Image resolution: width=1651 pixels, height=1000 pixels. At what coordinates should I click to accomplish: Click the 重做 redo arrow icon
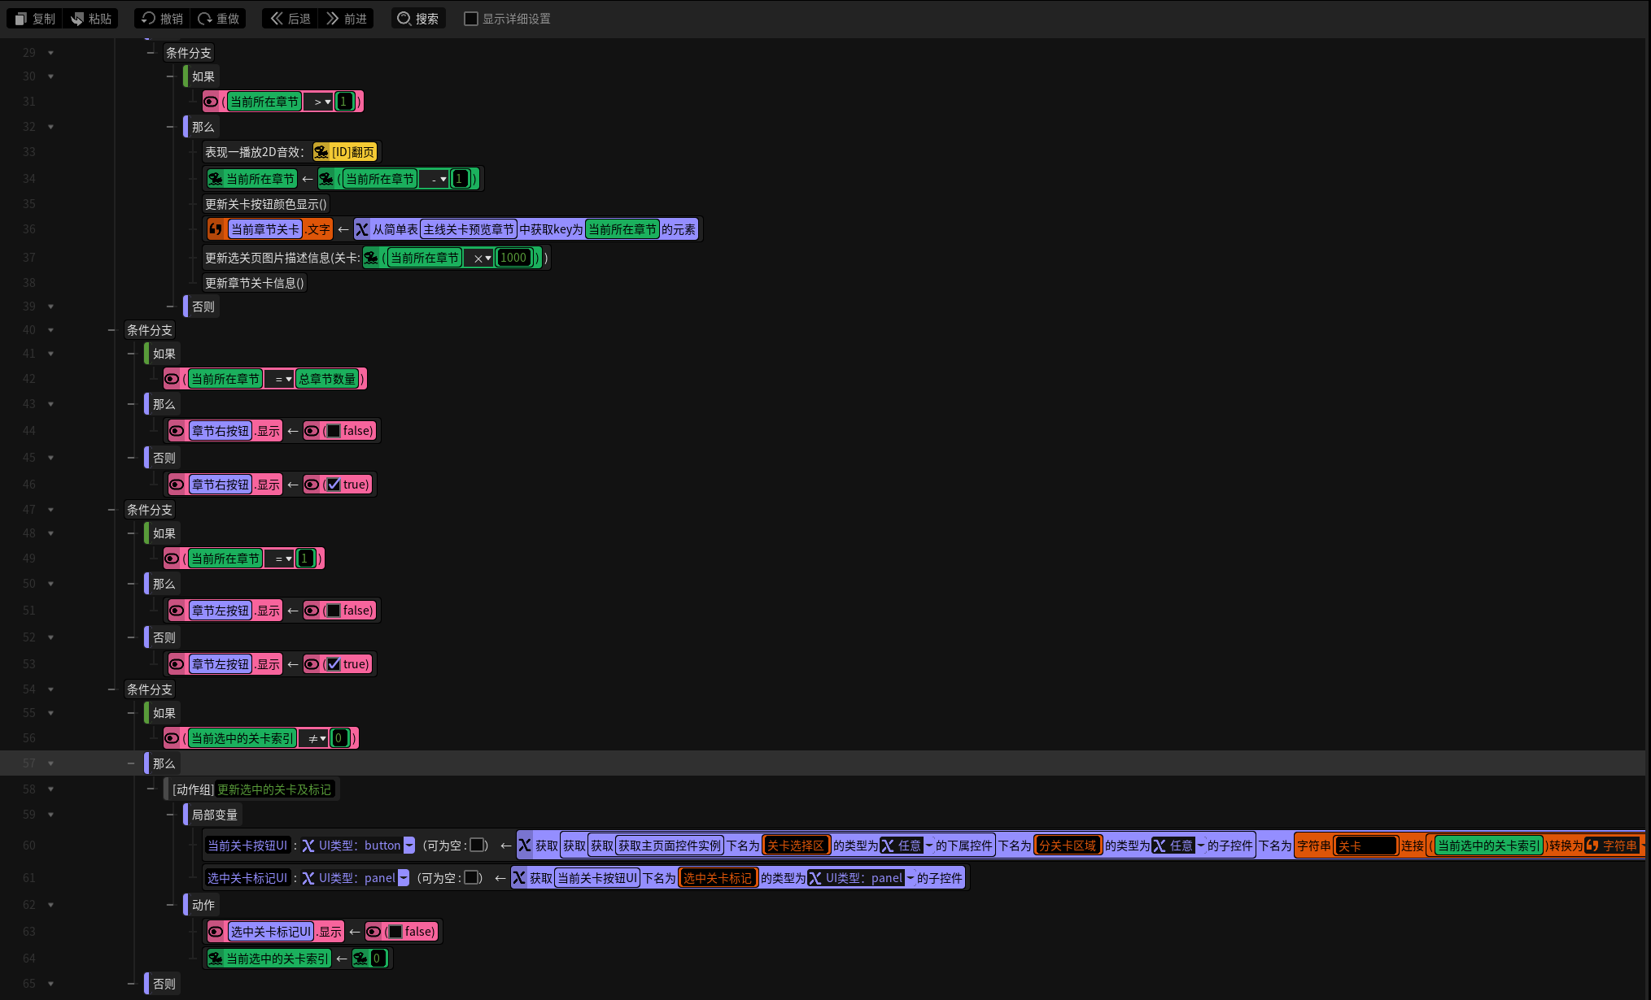205,18
